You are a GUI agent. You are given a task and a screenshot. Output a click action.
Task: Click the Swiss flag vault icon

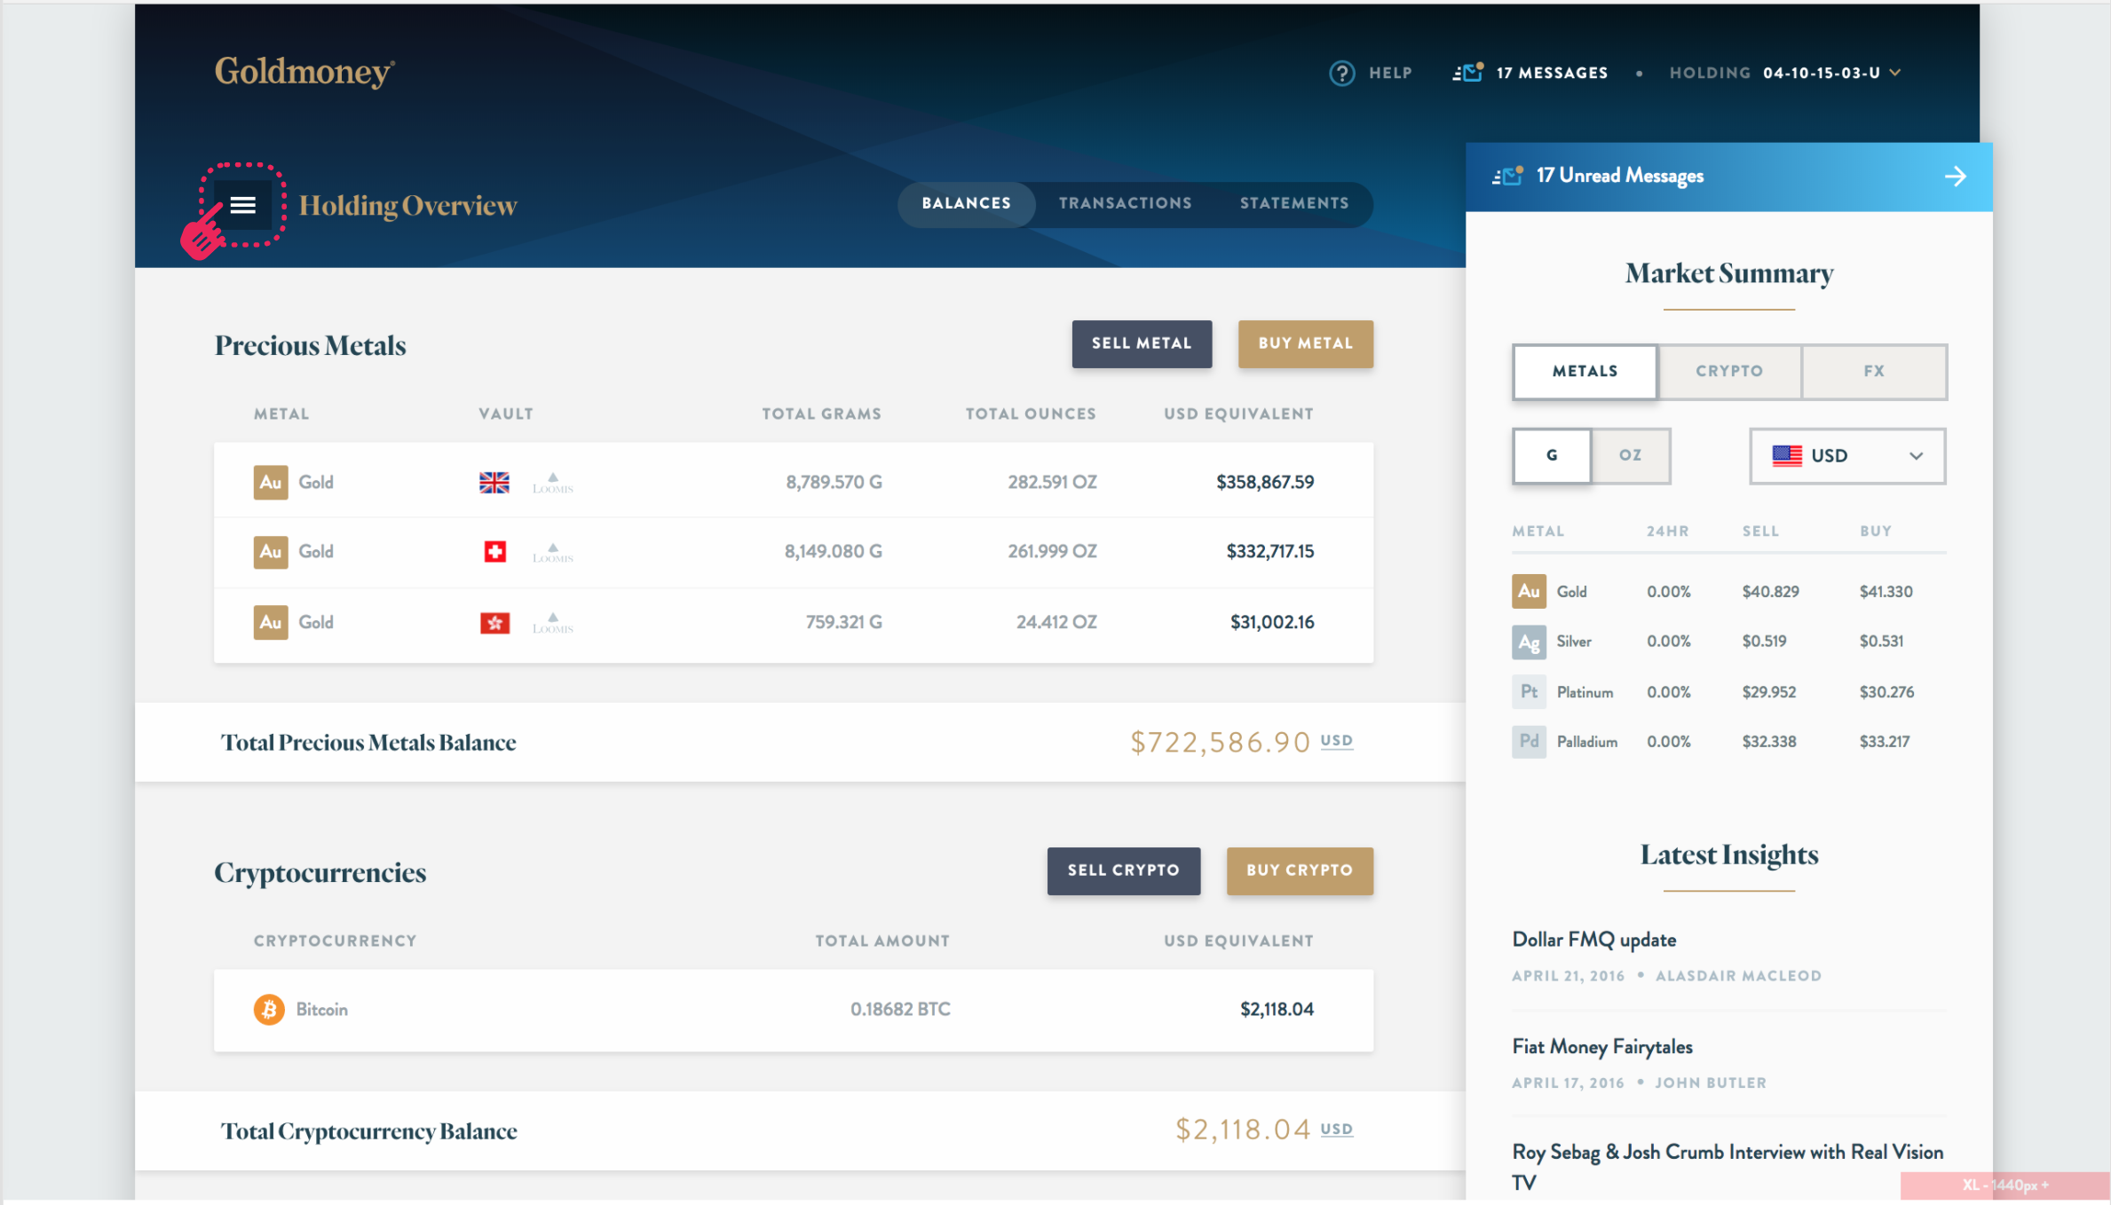494,552
